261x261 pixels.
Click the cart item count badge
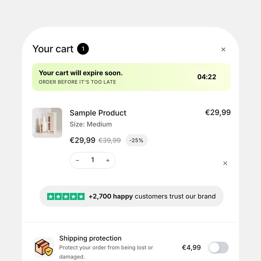(83, 49)
